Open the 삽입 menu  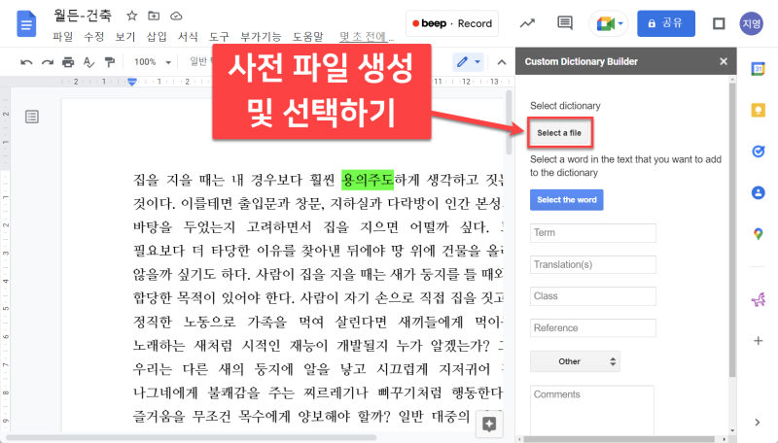coord(157,37)
